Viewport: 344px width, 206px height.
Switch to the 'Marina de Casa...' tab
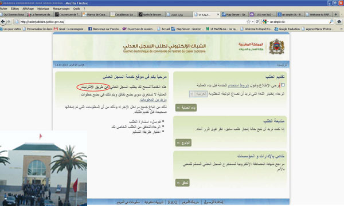click(x=95, y=14)
